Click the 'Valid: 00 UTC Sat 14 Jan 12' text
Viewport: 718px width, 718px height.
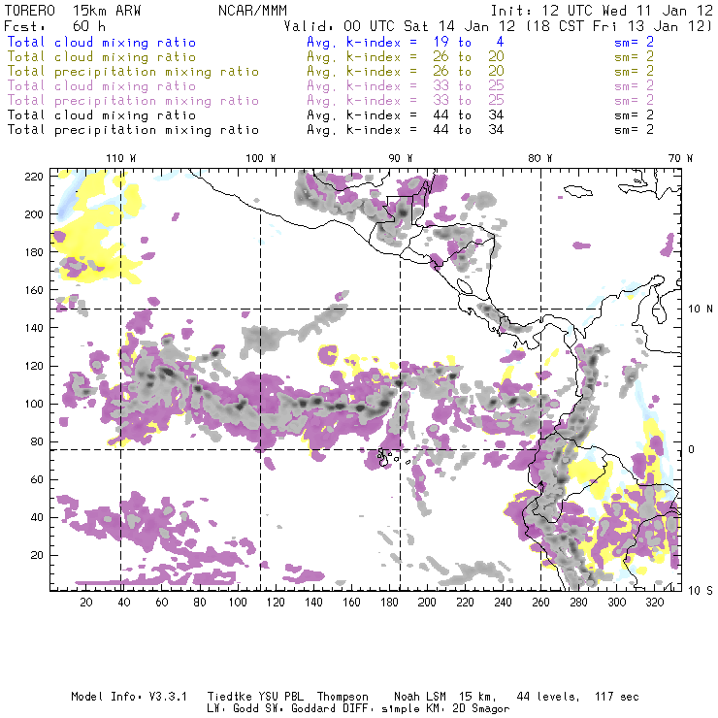tap(400, 26)
